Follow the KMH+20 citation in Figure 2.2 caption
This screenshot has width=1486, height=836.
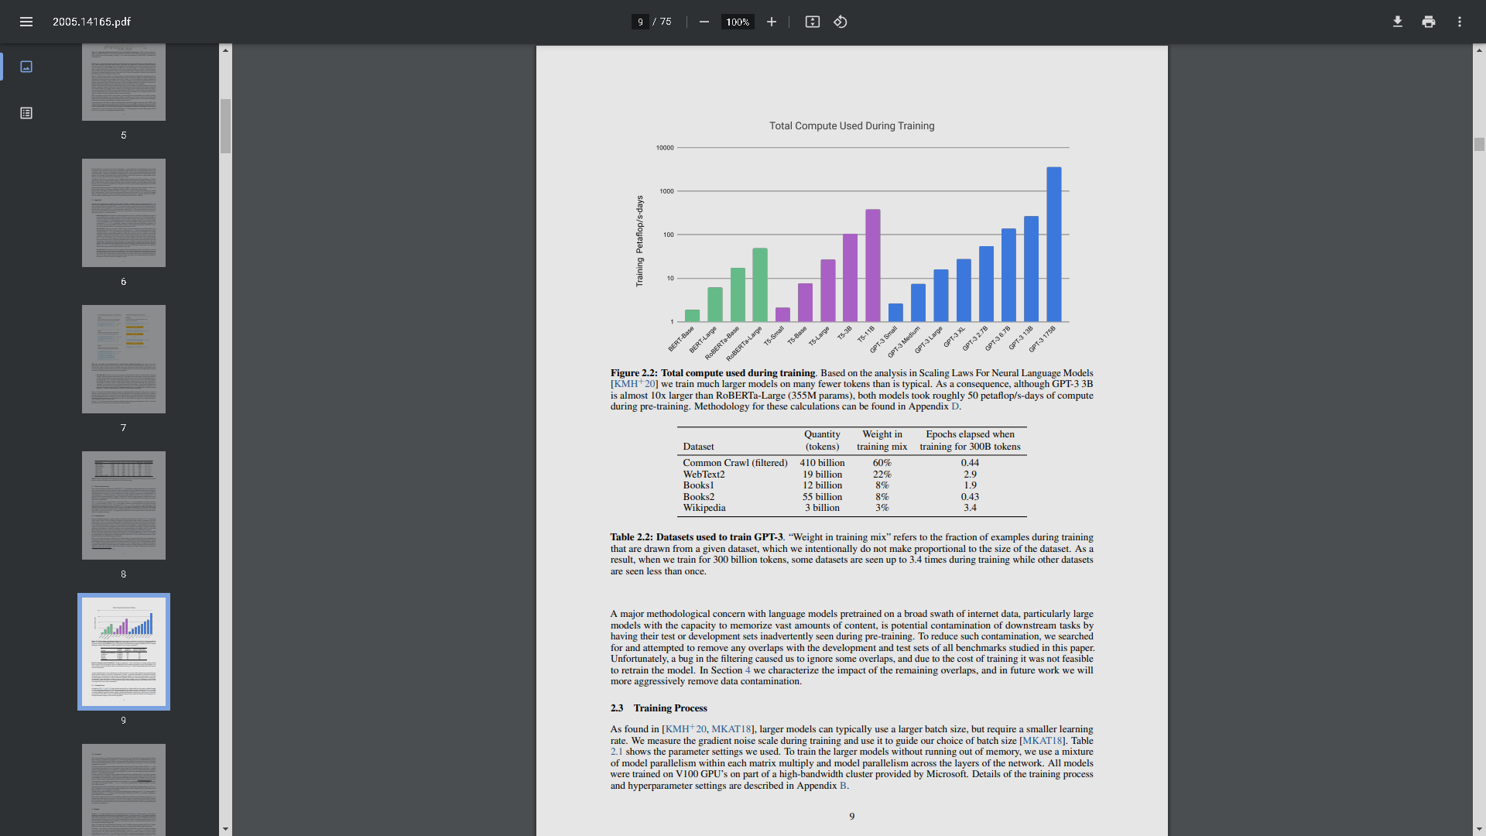click(635, 384)
